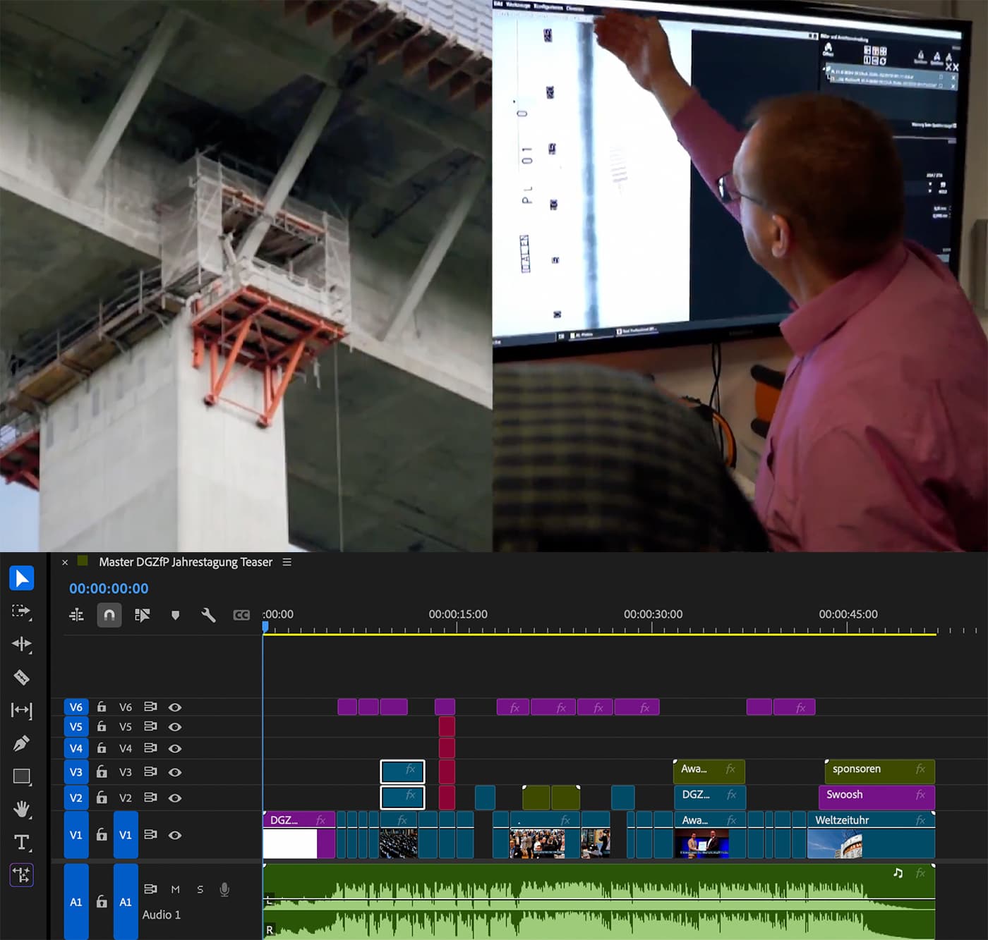Screen dimensions: 988x940
Task: Click the blue playhead timecode 00:00:00:00
Action: [109, 588]
